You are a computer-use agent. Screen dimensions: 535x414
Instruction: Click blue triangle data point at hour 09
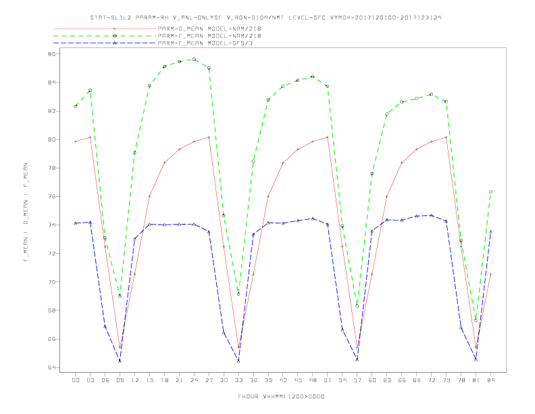tap(120, 361)
